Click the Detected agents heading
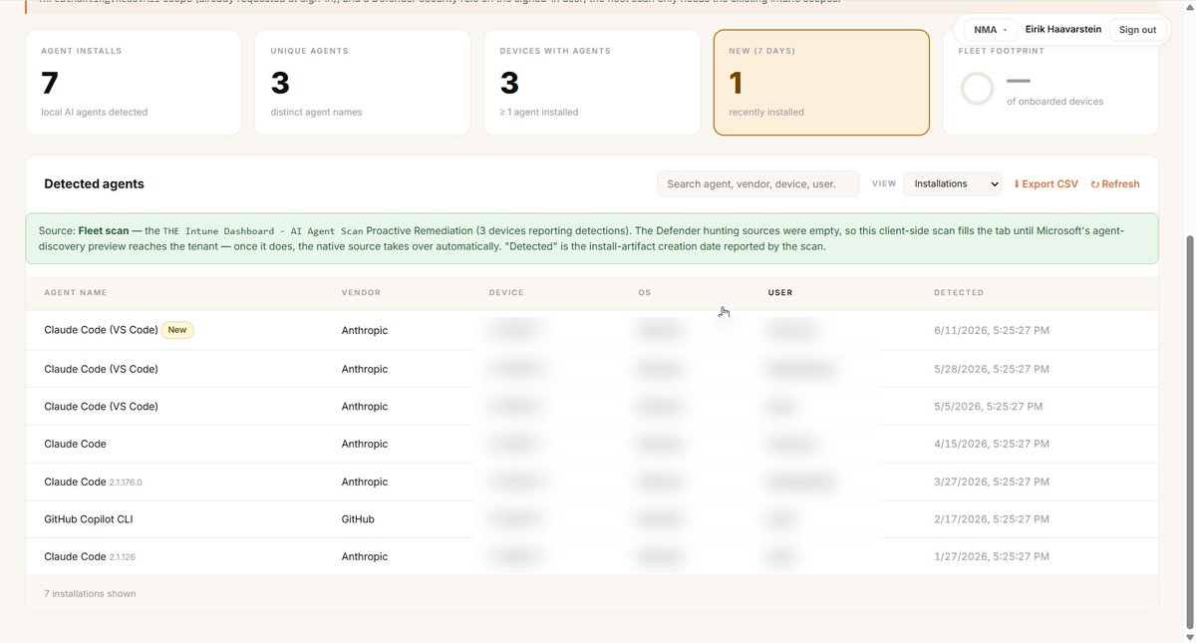The height and width of the screenshot is (643, 1196). click(94, 184)
